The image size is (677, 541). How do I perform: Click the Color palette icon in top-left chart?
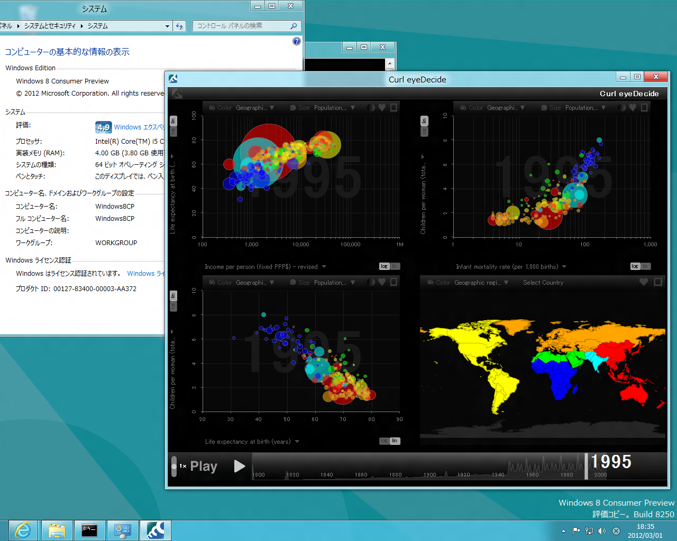click(212, 108)
